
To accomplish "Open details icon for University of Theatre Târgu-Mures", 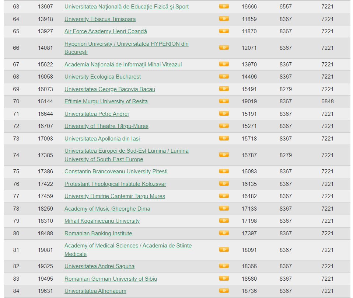I will pos(224,126).
